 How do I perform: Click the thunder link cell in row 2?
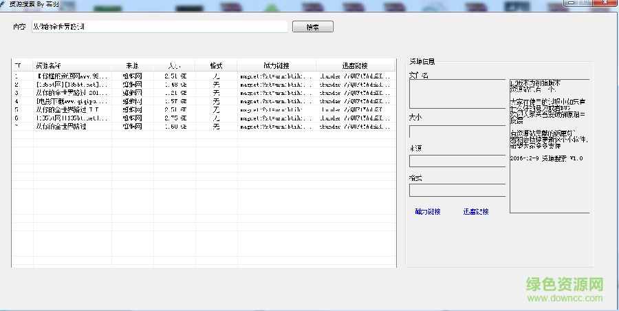(x=356, y=85)
